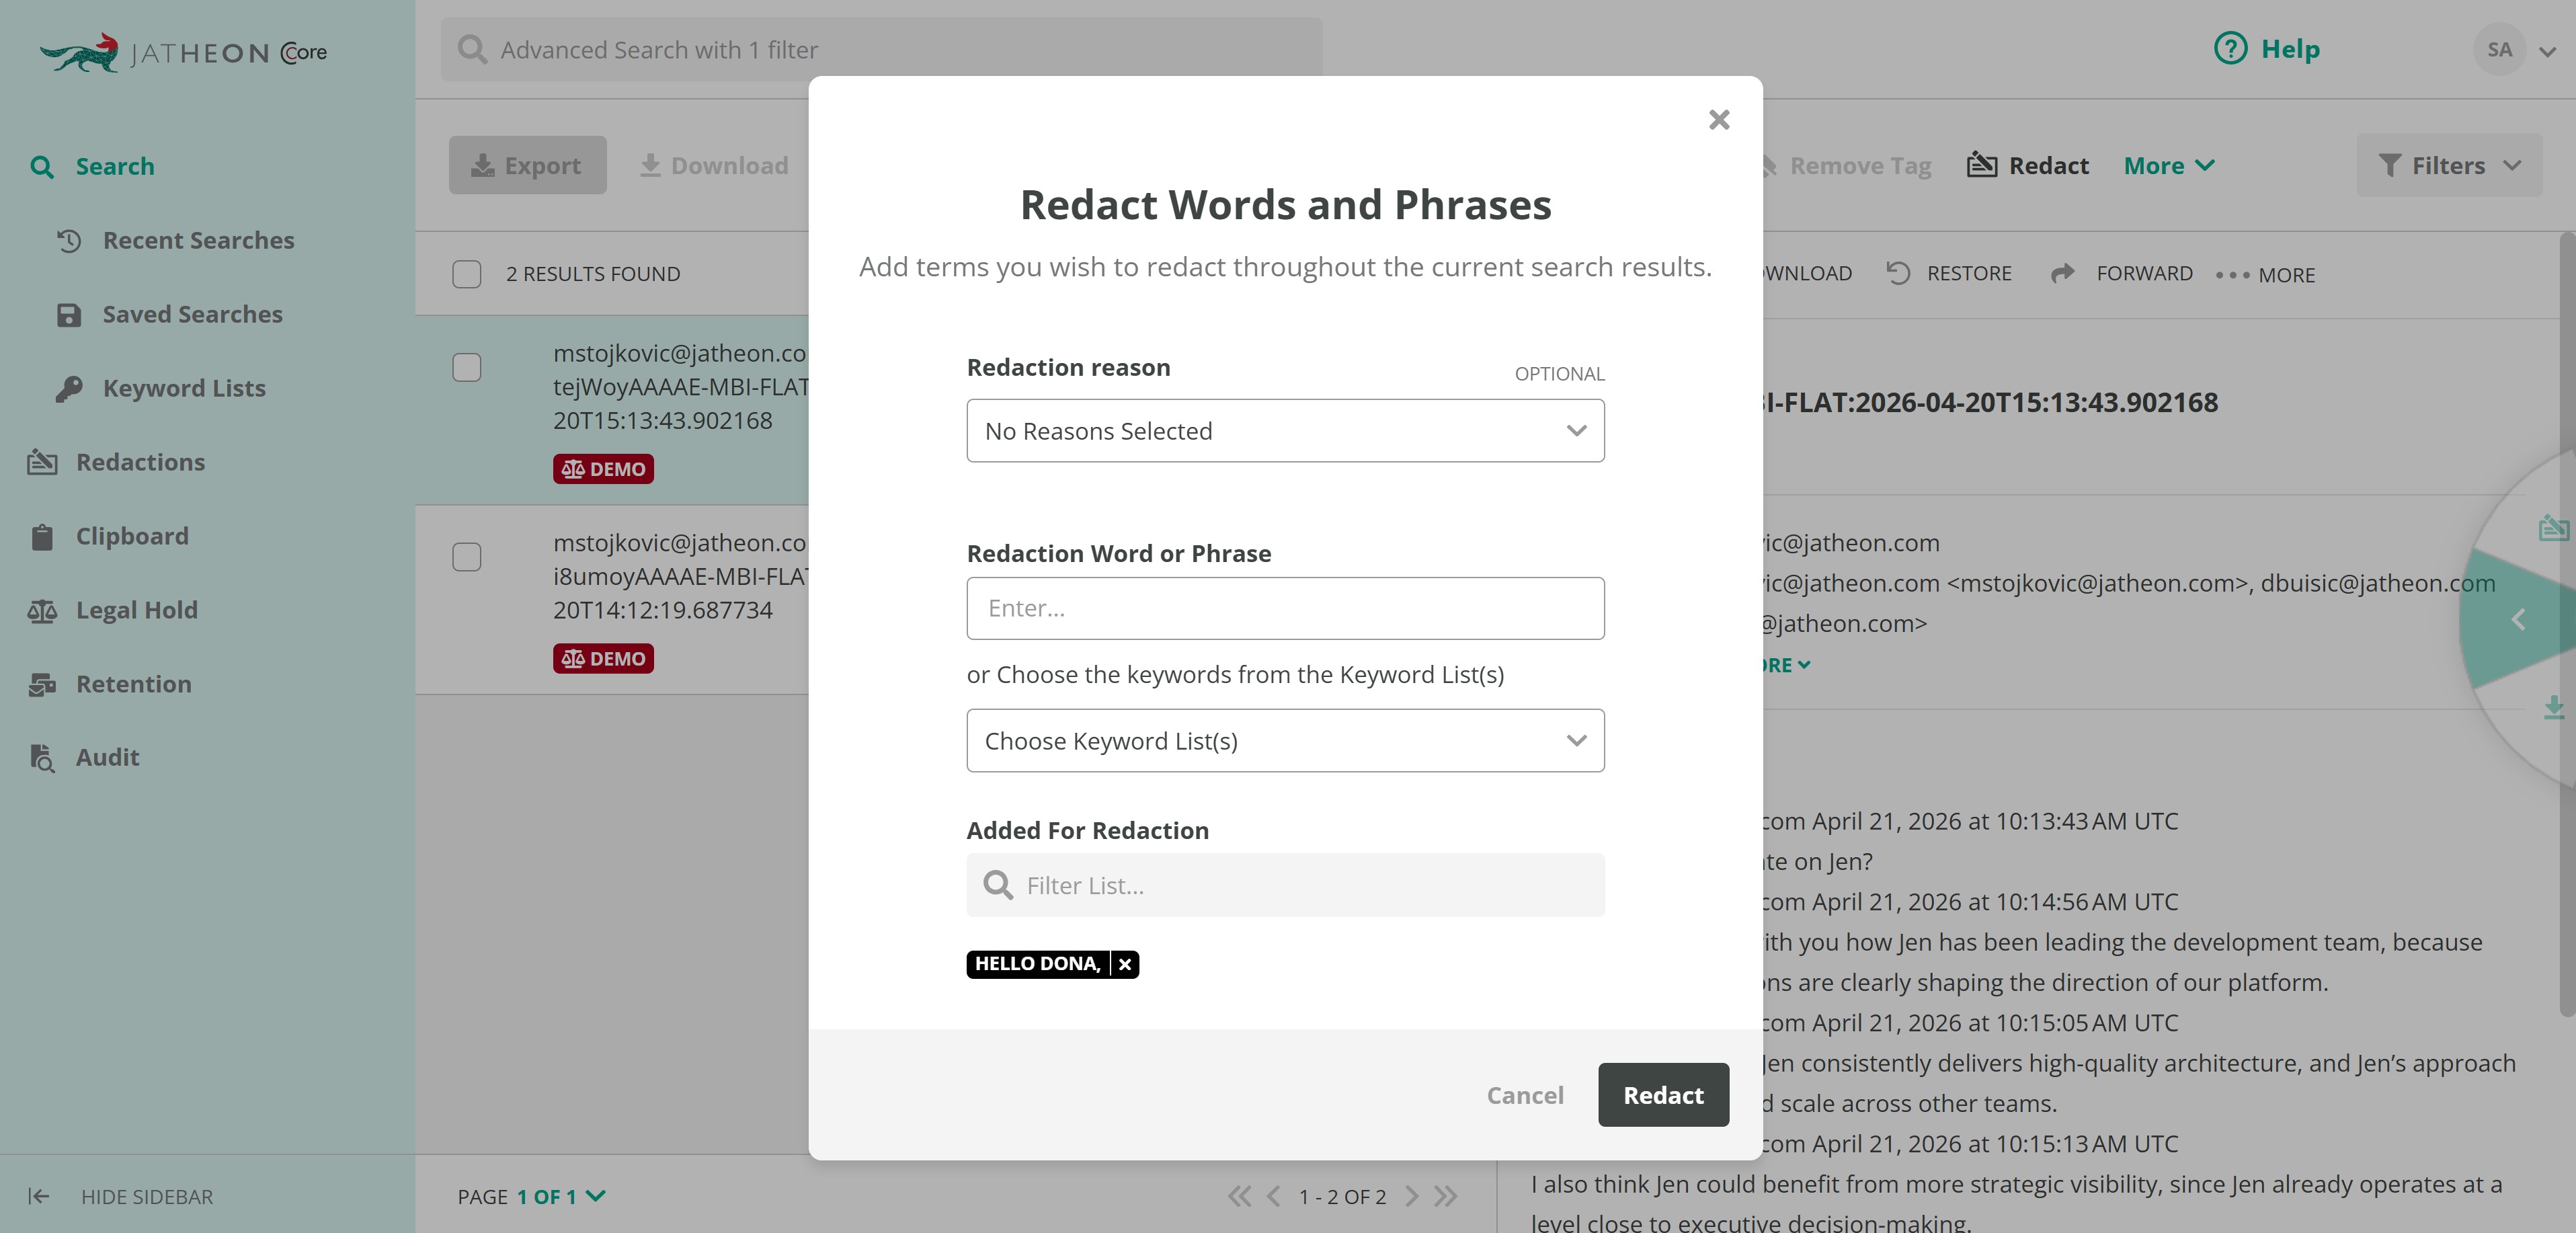Click the Export button
Image resolution: width=2576 pixels, height=1233 pixels.
coord(527,165)
